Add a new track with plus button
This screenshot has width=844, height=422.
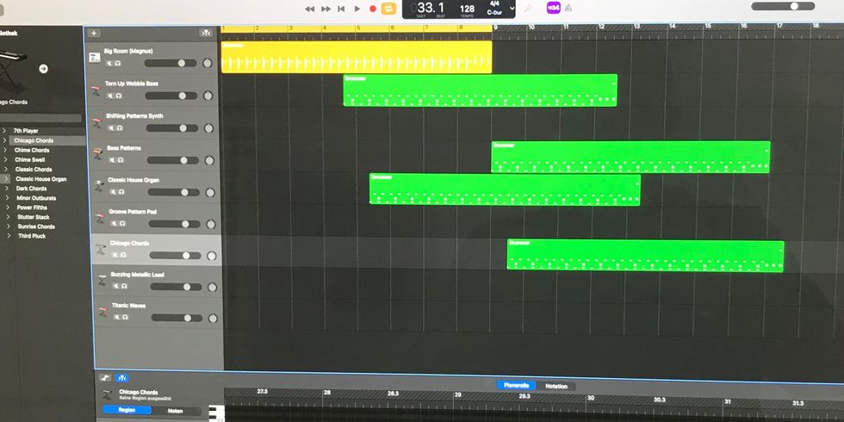click(94, 34)
